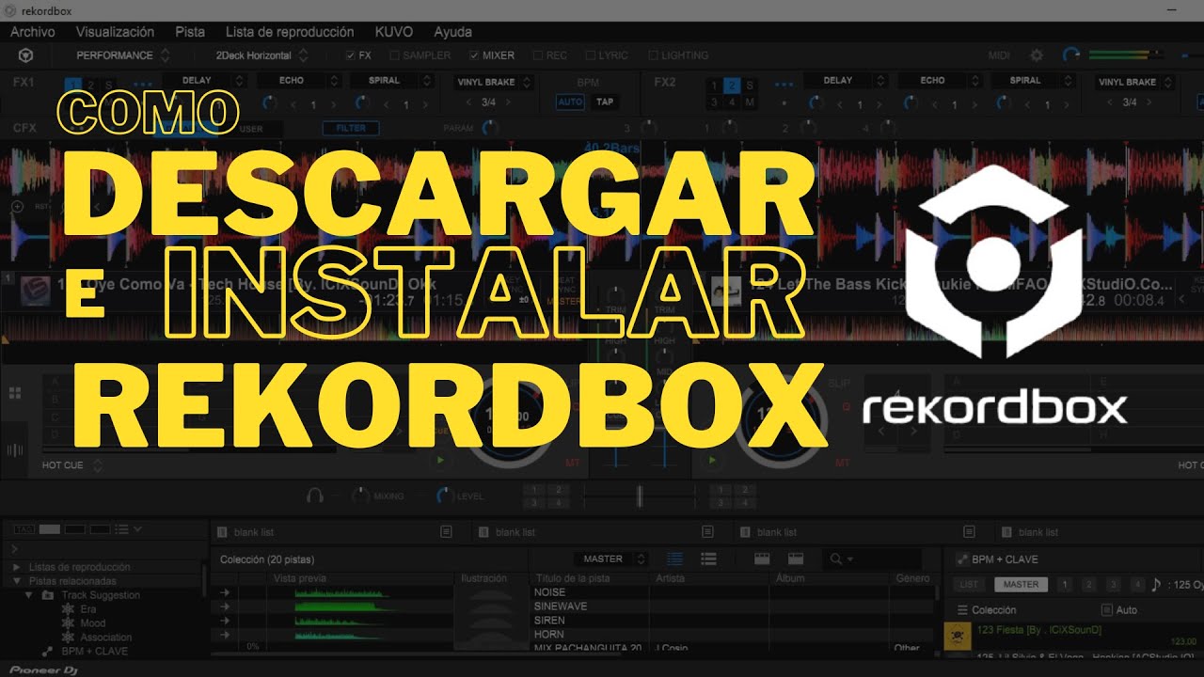The height and width of the screenshot is (677, 1204).
Task: Click the headphone LEVEL knob
Action: pyautogui.click(x=444, y=496)
